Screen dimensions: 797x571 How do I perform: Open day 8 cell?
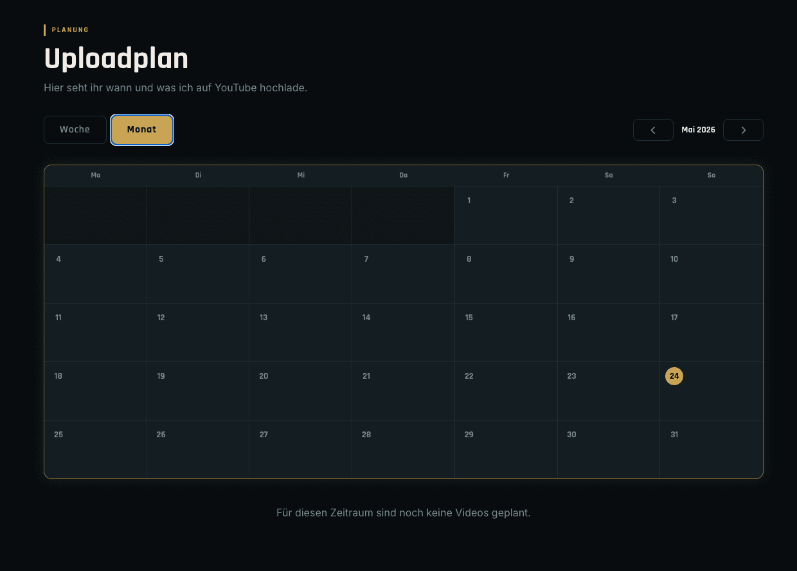(506, 274)
